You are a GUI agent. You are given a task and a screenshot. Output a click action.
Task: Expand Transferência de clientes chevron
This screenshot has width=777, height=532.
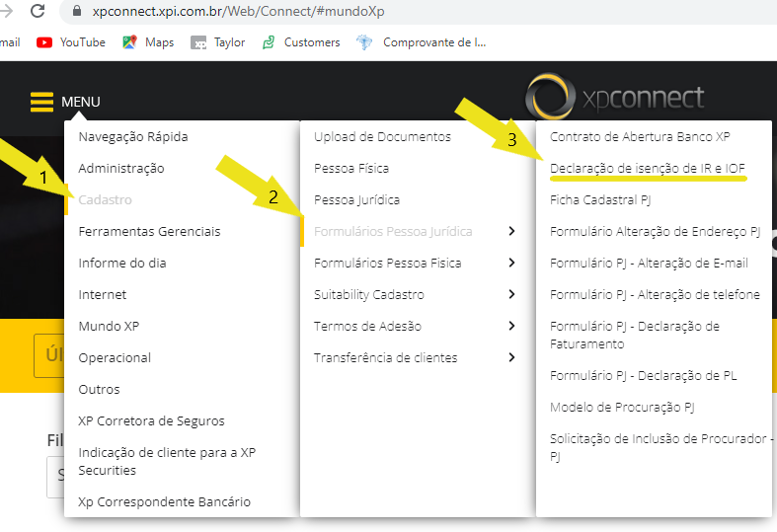tap(511, 357)
